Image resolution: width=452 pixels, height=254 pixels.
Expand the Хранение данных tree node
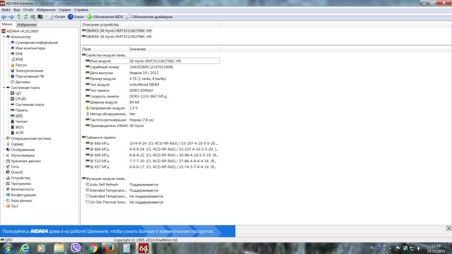(4, 161)
